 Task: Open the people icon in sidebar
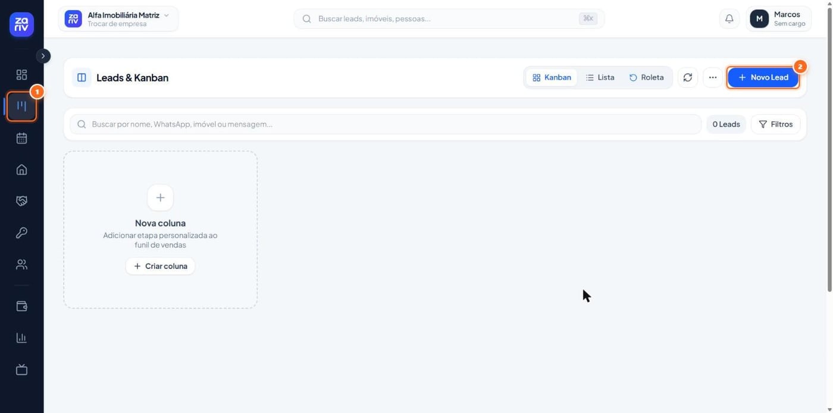click(21, 264)
